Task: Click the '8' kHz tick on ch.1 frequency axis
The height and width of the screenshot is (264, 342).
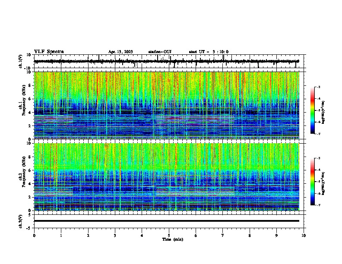Action: point(30,85)
